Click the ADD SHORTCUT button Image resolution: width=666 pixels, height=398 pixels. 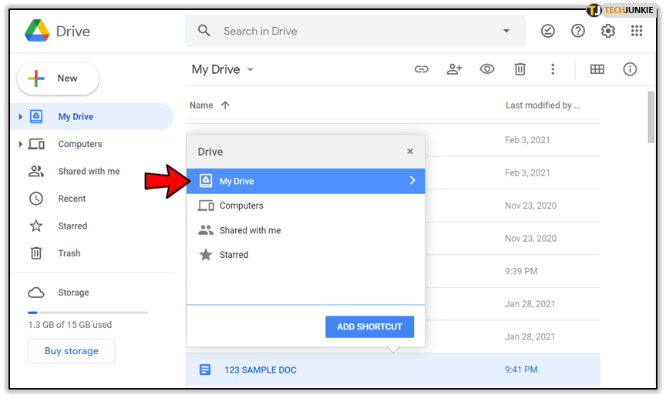pos(369,327)
